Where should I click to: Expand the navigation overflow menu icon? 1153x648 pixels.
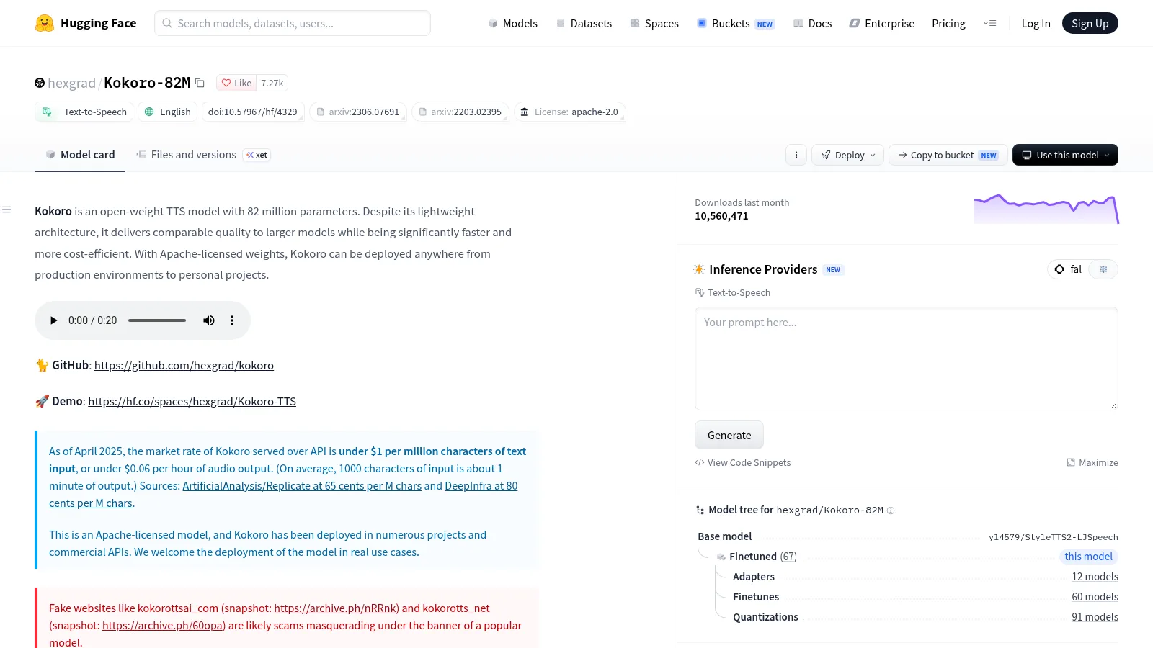click(x=990, y=23)
